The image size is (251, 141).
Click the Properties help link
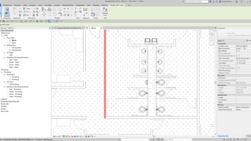point(223,136)
